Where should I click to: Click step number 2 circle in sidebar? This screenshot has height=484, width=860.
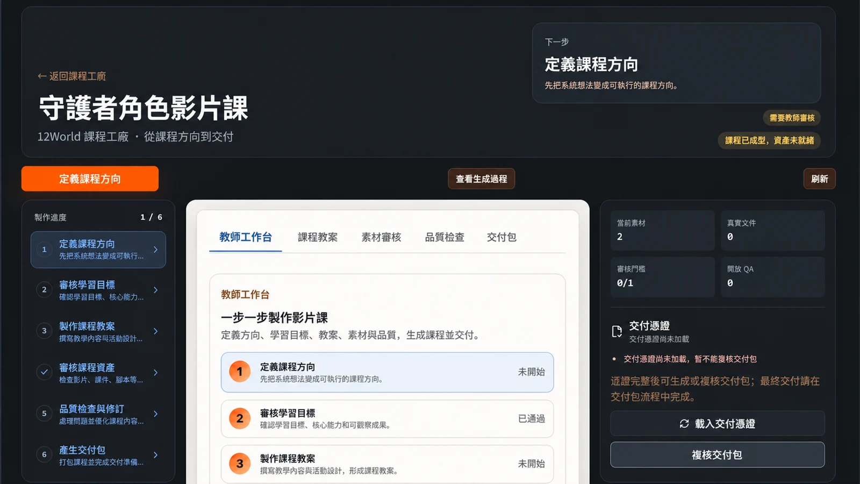click(x=44, y=290)
